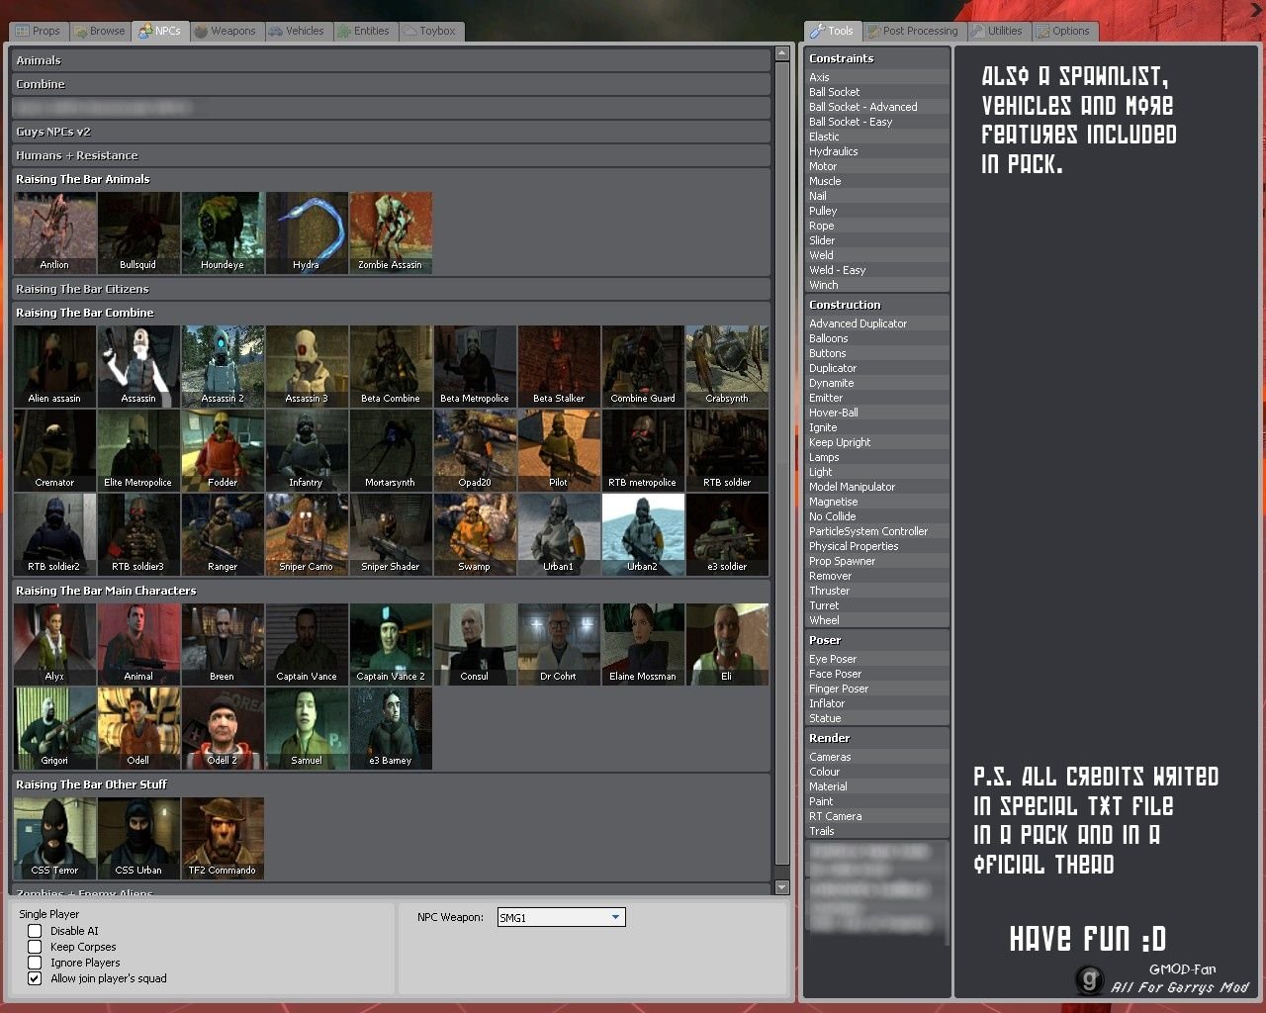The image size is (1266, 1013).
Task: Select the Cremator NPC icon
Action: click(54, 450)
